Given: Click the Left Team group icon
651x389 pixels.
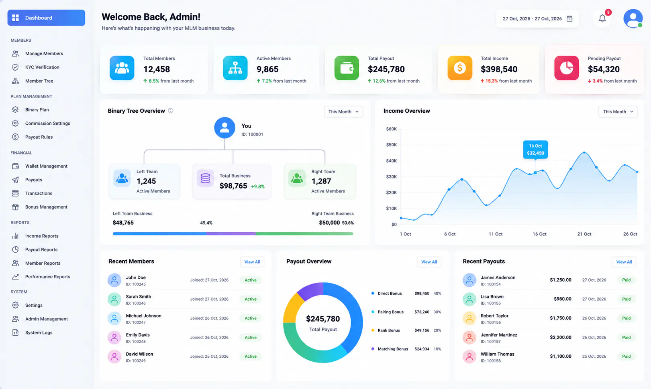Looking at the screenshot, I should click(x=122, y=178).
